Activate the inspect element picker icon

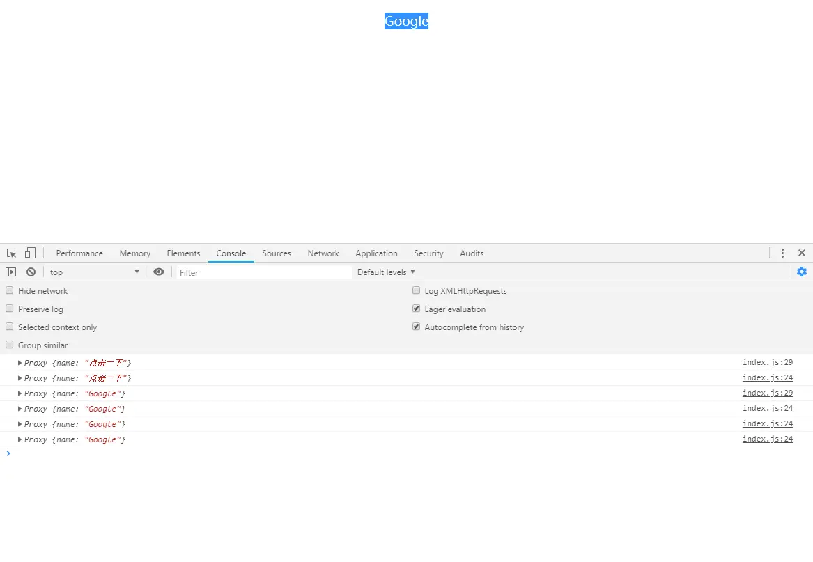[11, 253]
